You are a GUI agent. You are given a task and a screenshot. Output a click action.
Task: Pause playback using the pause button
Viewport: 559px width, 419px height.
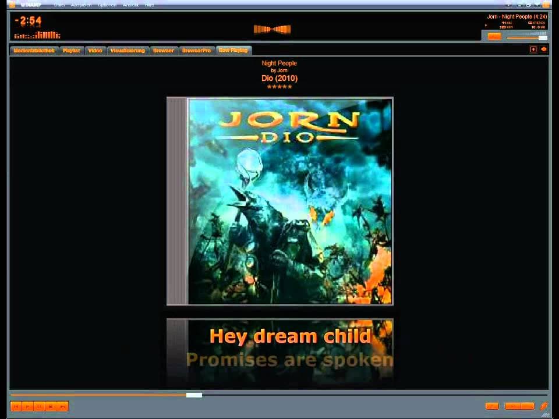coord(39,406)
